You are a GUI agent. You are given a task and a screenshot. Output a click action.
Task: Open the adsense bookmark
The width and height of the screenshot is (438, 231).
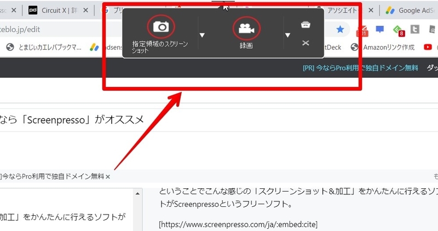click(x=106, y=48)
